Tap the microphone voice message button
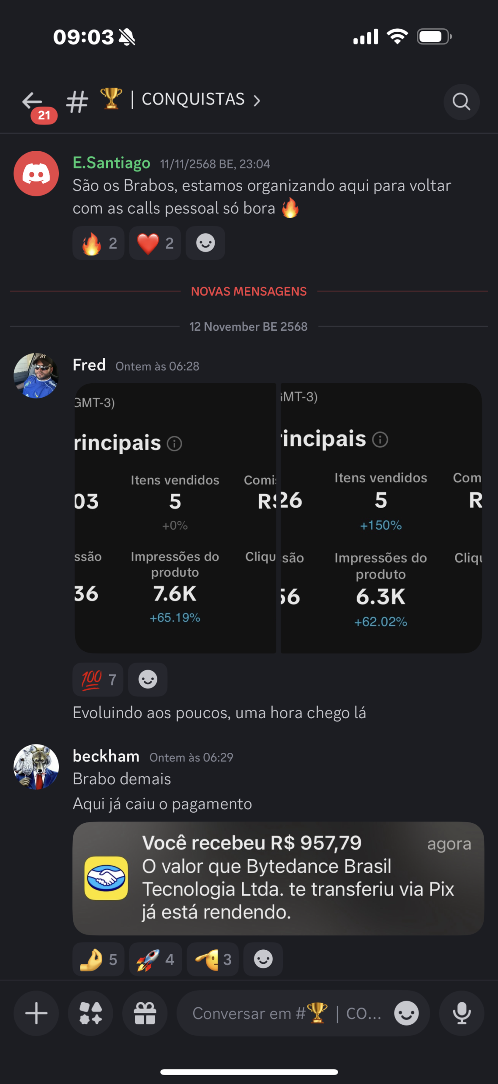 click(x=462, y=1013)
